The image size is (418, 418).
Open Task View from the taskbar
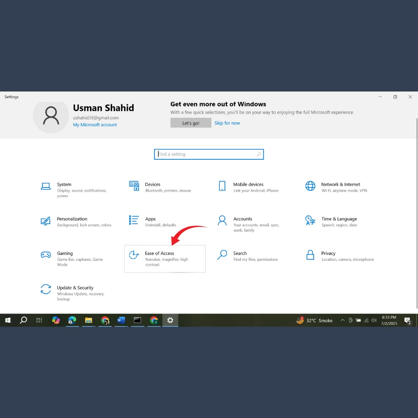[39, 320]
